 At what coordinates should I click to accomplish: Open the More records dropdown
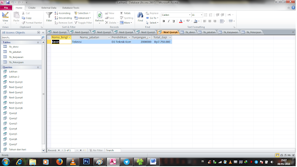pos(126,23)
